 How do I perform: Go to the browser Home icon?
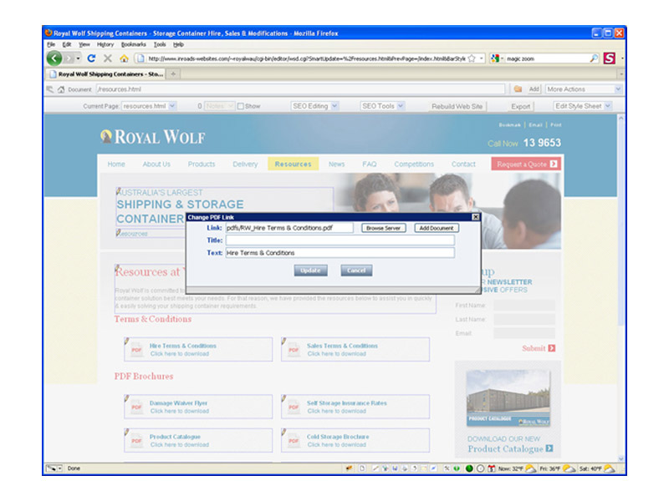tap(124, 58)
